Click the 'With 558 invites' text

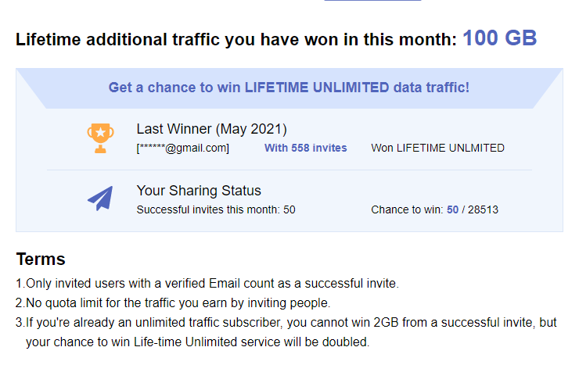click(305, 148)
